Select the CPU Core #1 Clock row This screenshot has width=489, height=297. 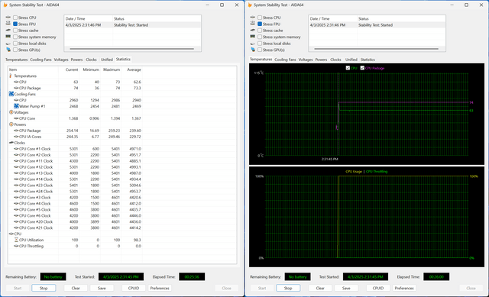[75, 149]
